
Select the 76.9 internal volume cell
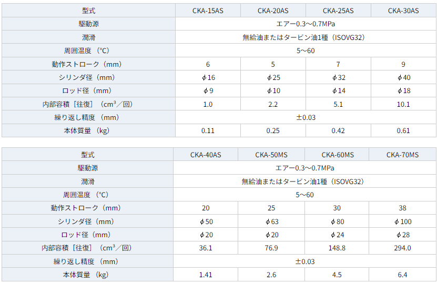pos(271,248)
